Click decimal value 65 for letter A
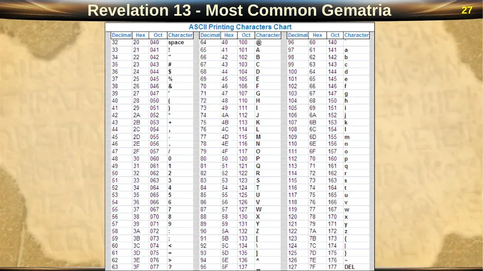Screen dimensions: 483x271 [203, 50]
